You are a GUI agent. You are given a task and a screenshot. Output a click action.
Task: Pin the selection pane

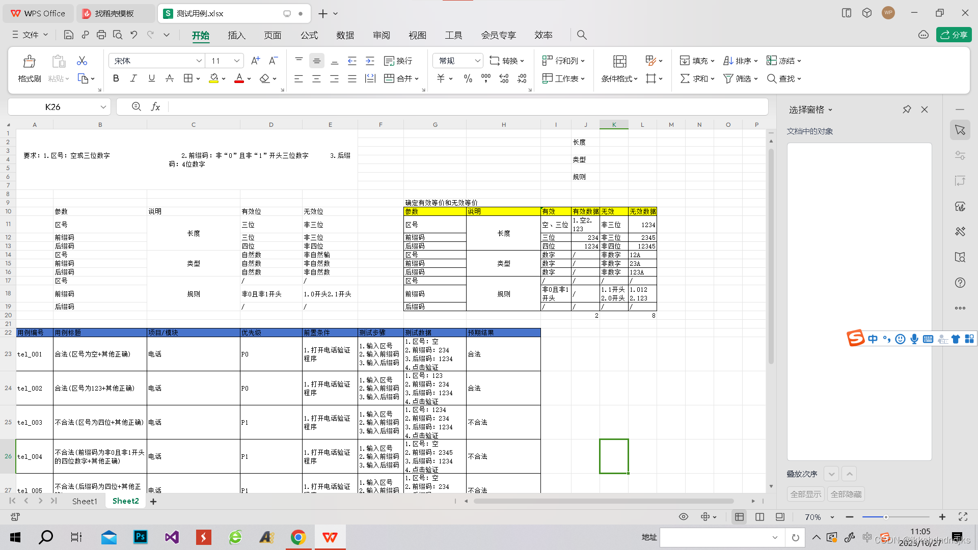(907, 109)
